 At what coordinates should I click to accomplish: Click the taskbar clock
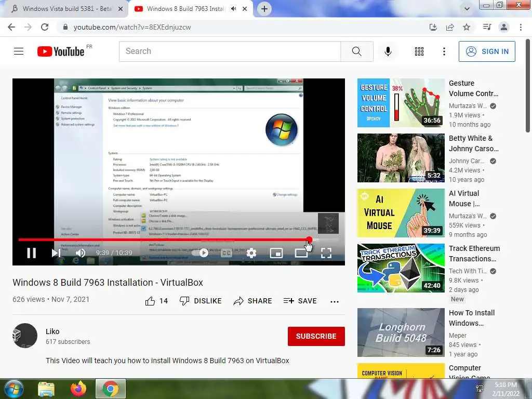point(506,389)
